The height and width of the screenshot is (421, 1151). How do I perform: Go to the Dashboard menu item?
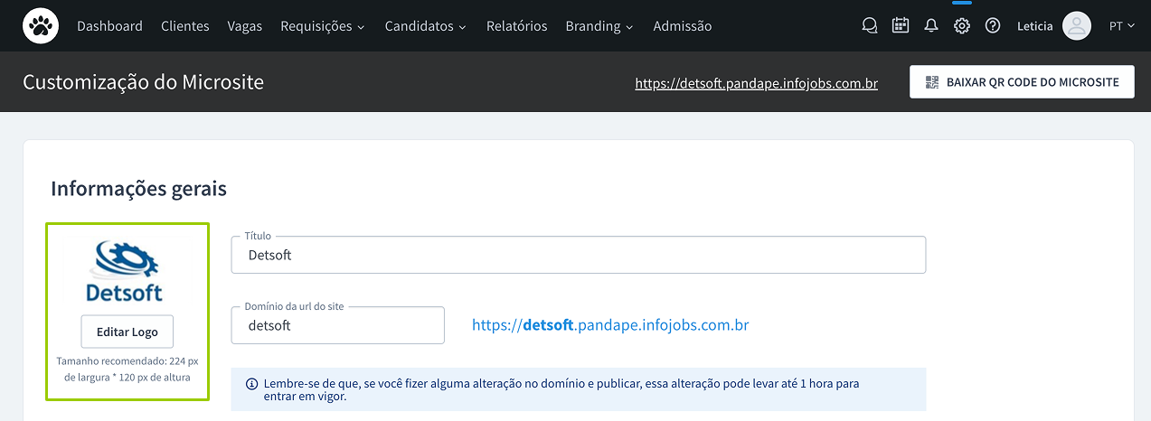tap(109, 26)
